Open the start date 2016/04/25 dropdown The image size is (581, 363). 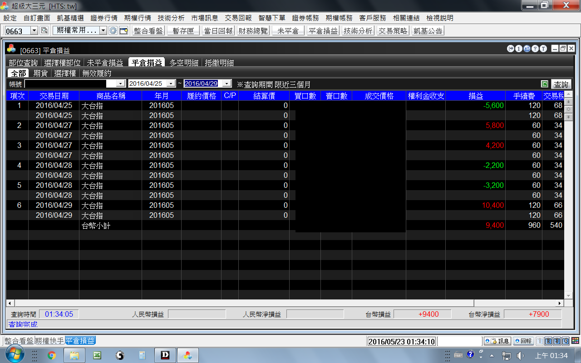tap(171, 83)
